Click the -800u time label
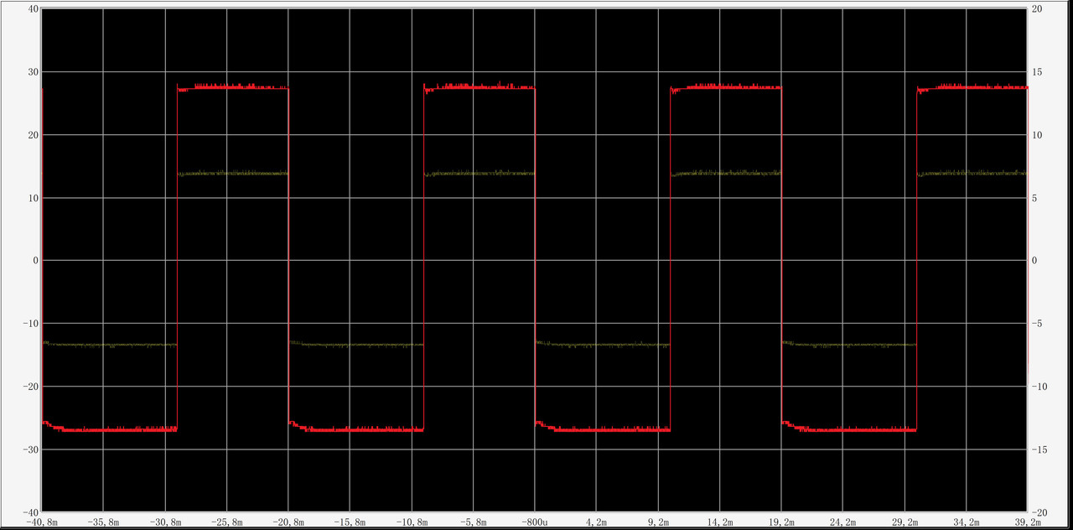This screenshot has width=1073, height=530. coord(535,522)
